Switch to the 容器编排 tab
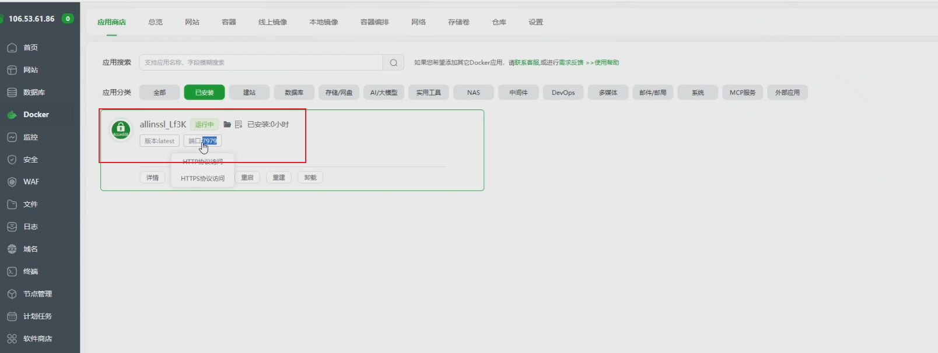This screenshot has height=353, width=938. [374, 22]
